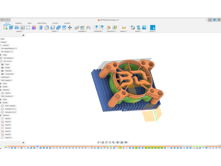This screenshot has height=166, width=221.
Task: Click the Joint icon in Assemble group
Action: click(x=77, y=27)
